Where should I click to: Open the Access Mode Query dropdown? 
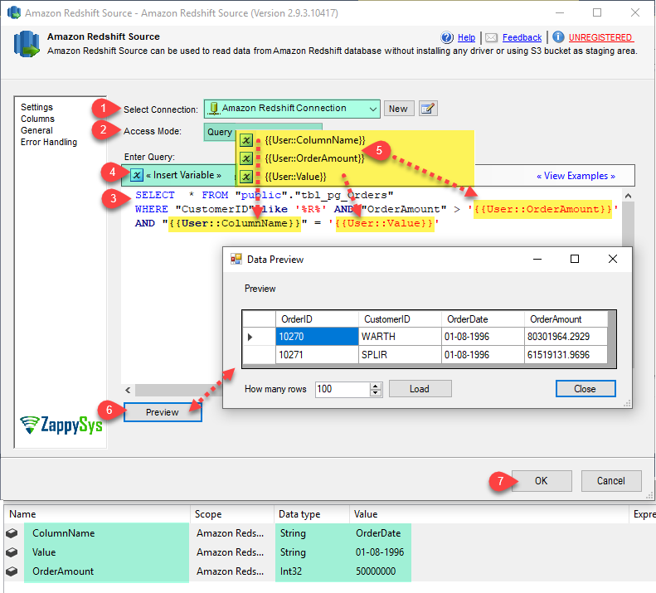(263, 132)
